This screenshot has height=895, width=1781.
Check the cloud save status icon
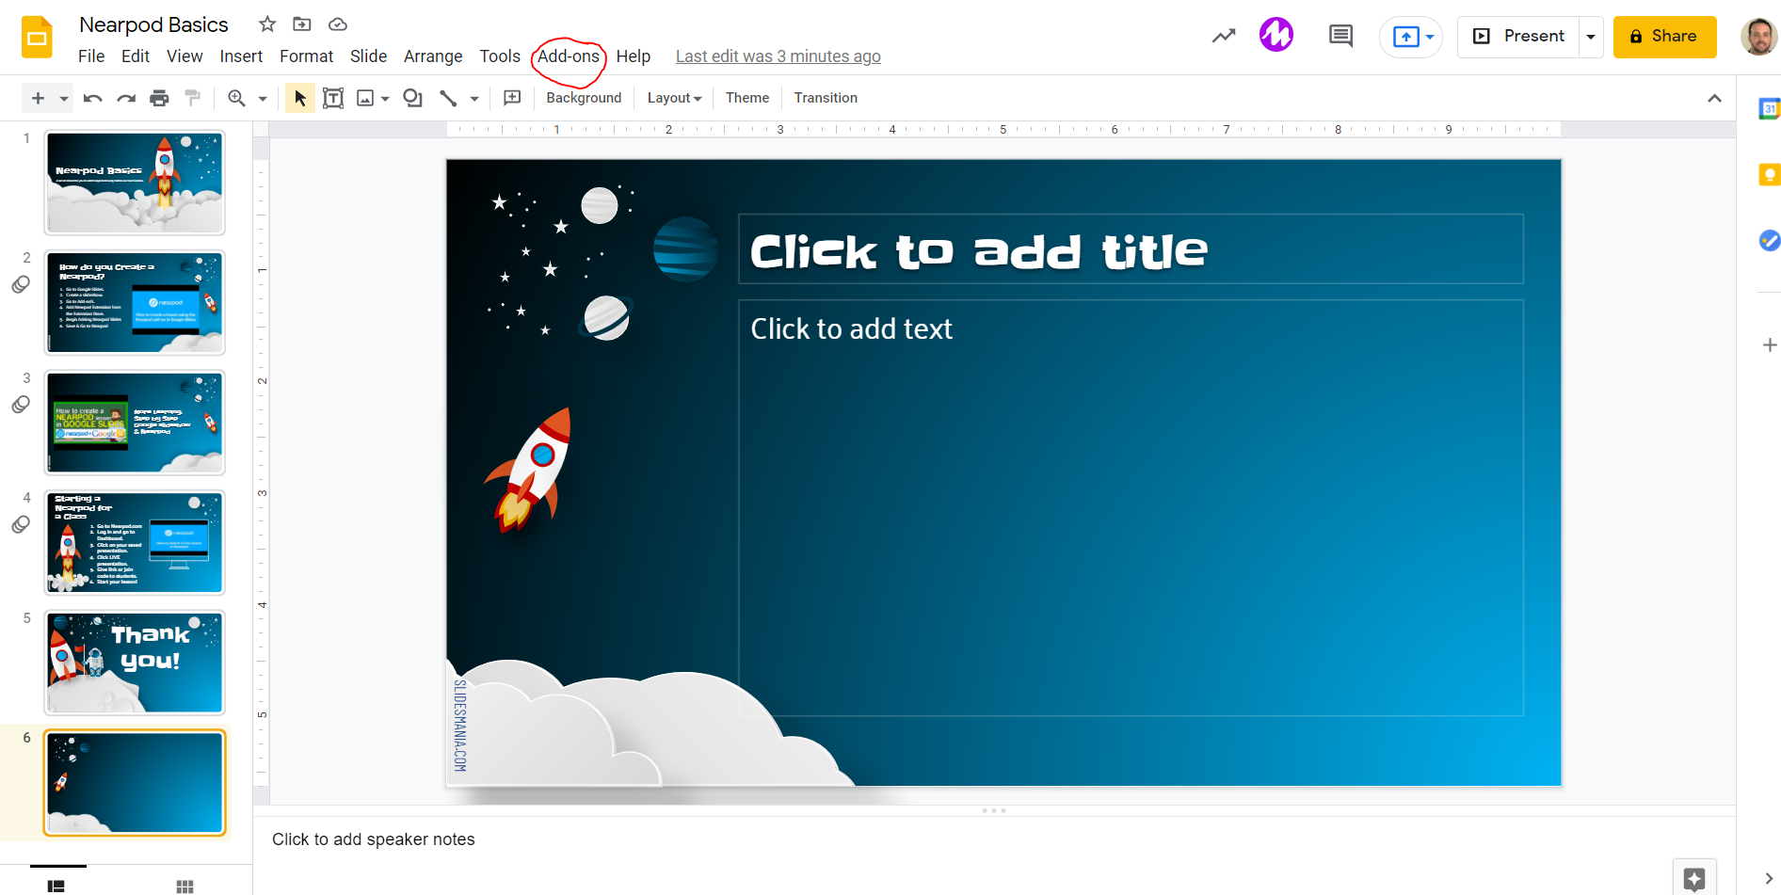click(338, 24)
